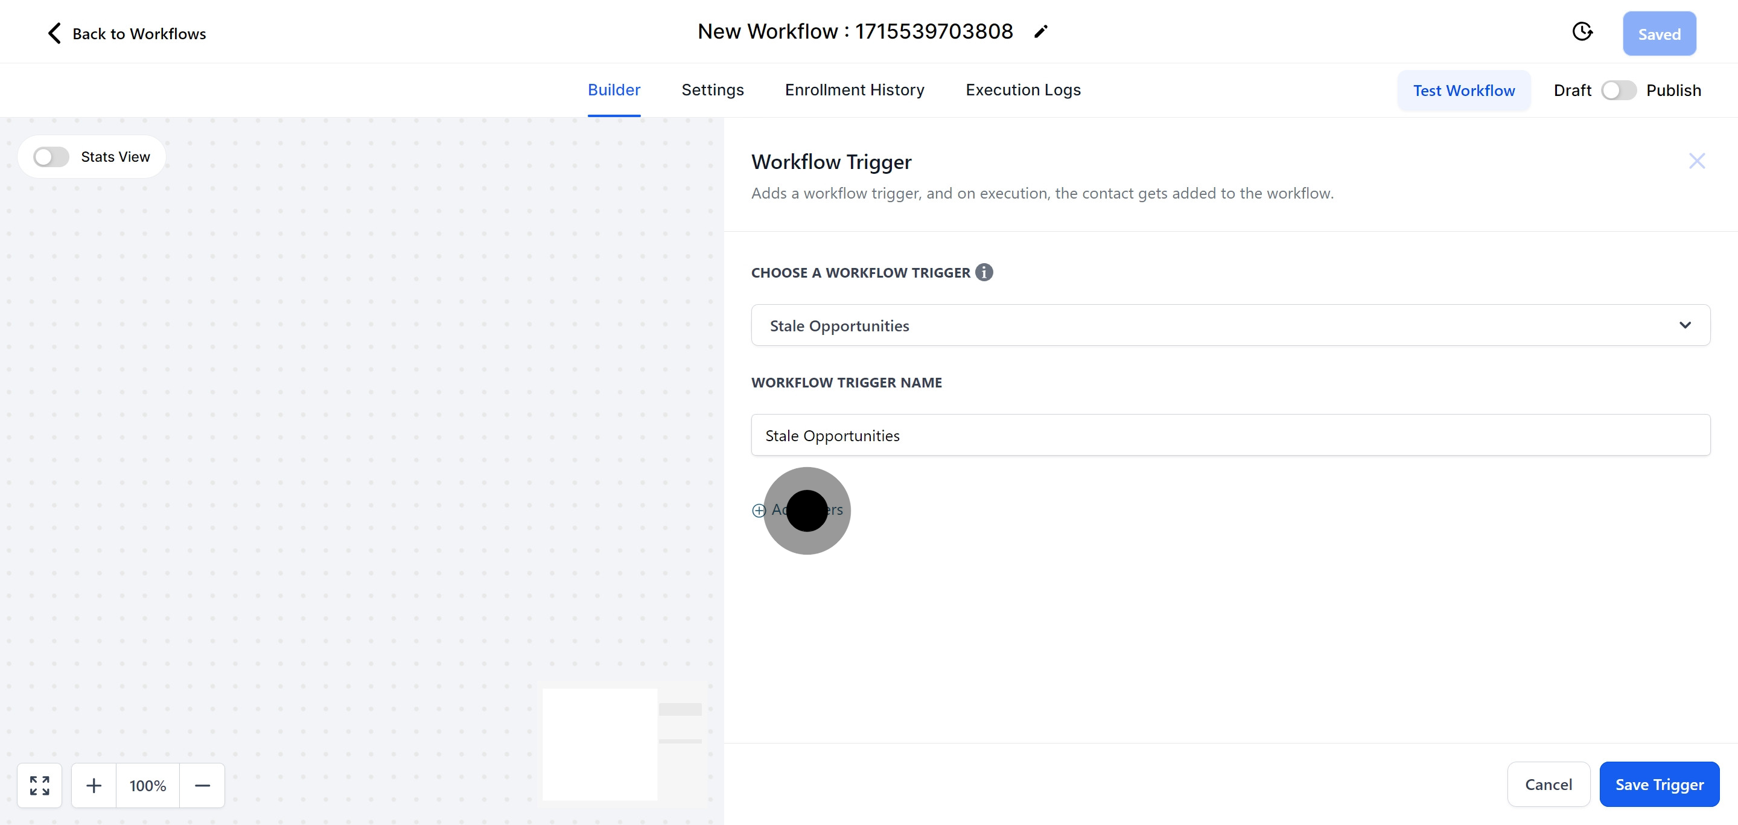Click the minimap in the canvas corner
The image size is (1738, 825).
[x=621, y=744]
